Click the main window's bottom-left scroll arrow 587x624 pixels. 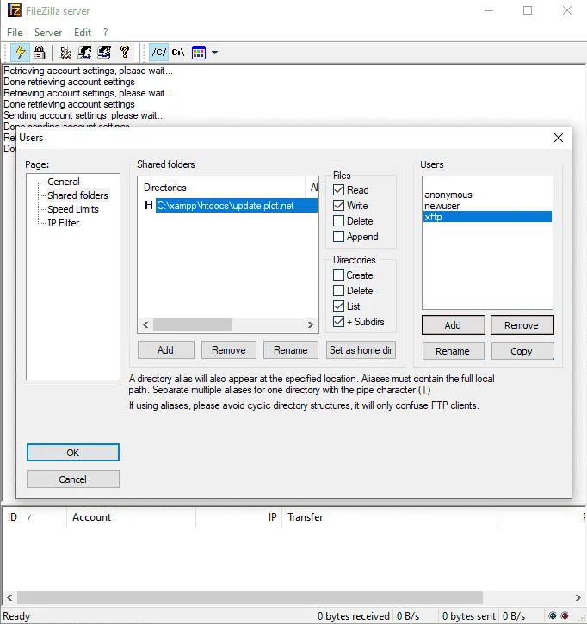click(9, 597)
